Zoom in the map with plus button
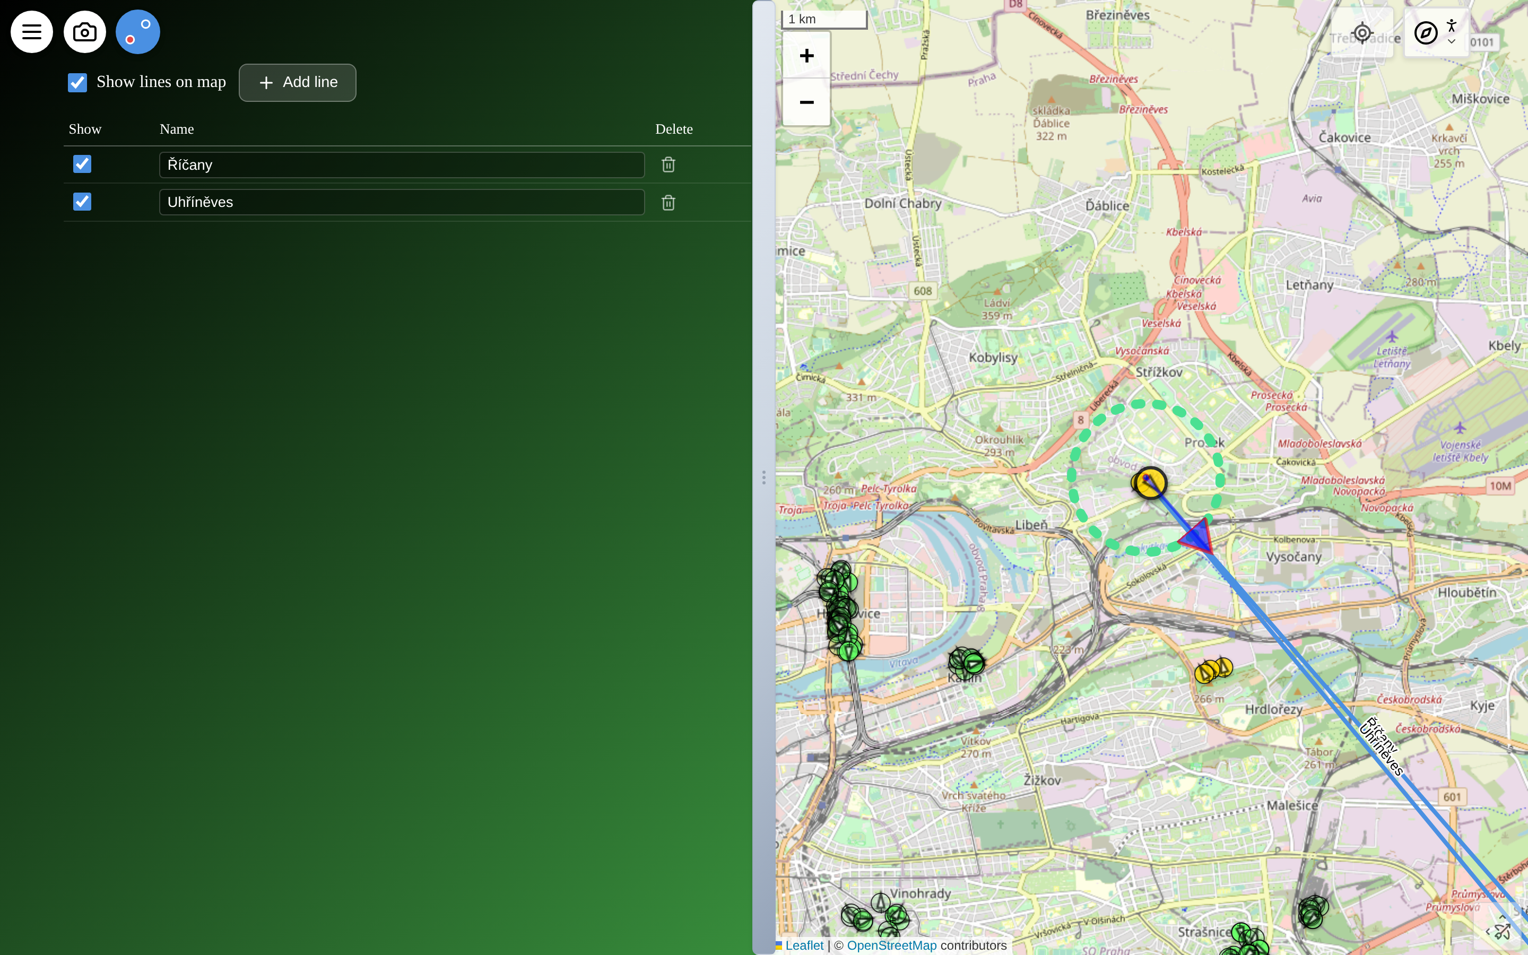 [806, 56]
